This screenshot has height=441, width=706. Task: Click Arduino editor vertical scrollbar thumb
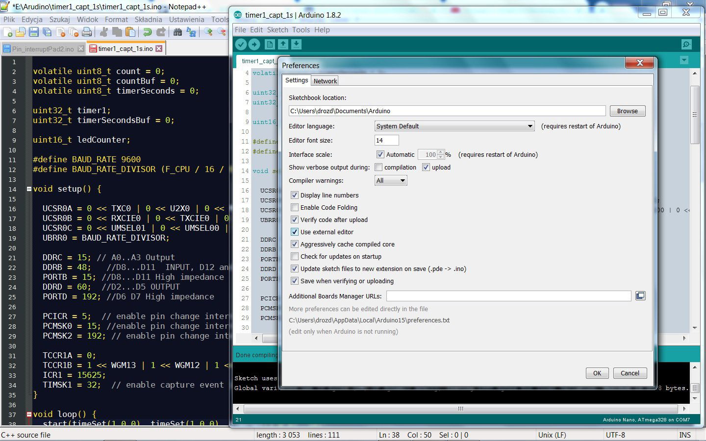pyautogui.click(x=694, y=114)
